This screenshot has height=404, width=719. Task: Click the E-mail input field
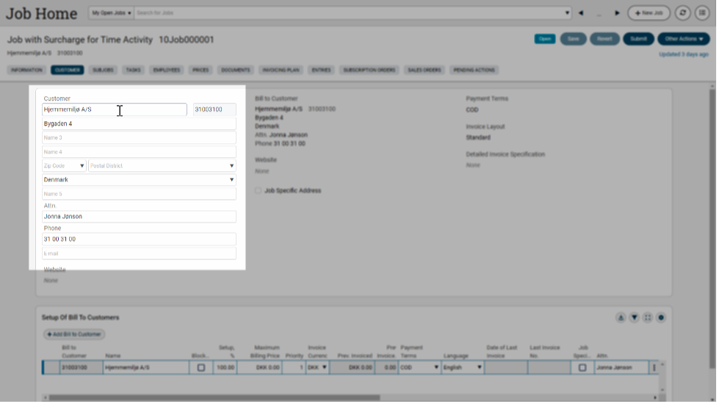point(139,253)
